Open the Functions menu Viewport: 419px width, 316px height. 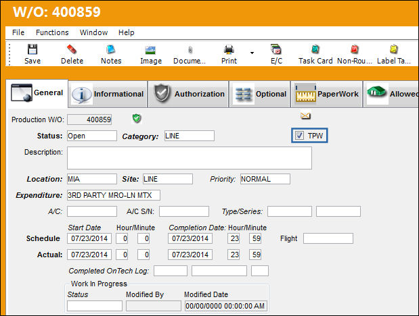click(x=52, y=32)
